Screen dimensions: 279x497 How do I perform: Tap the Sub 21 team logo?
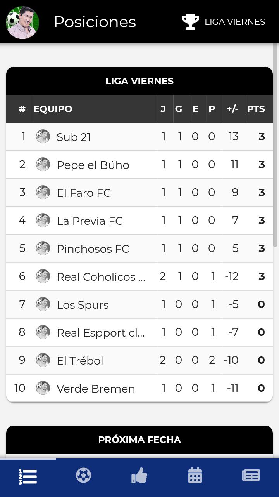[x=43, y=136]
